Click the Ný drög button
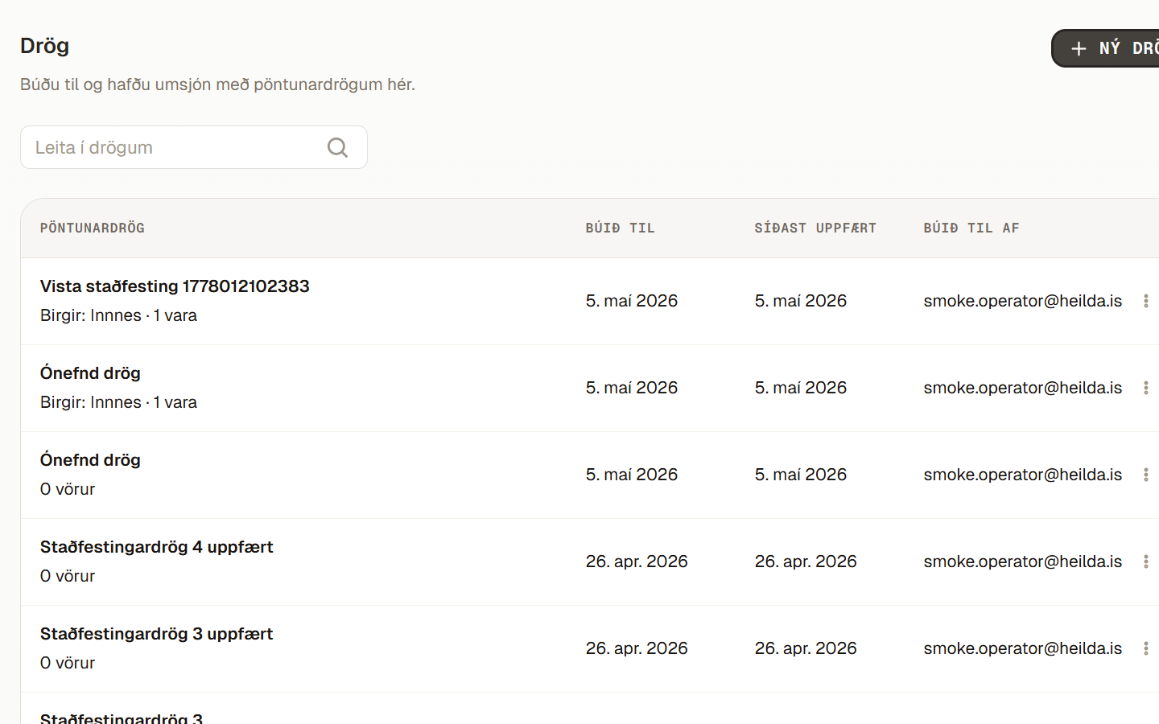 point(1105,48)
